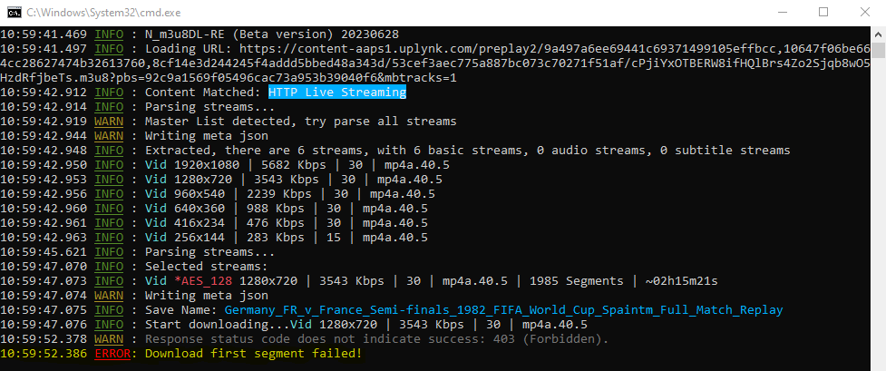Click the 1985 Segments text

pyautogui.click(x=576, y=280)
